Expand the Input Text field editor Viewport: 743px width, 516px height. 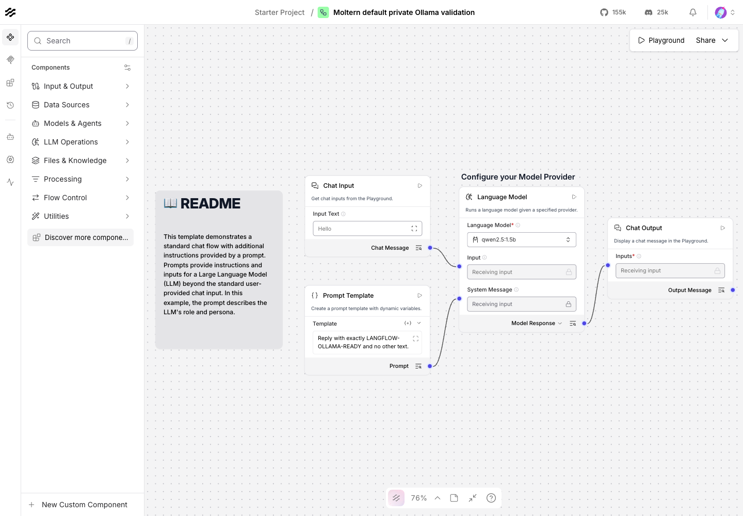coord(414,229)
